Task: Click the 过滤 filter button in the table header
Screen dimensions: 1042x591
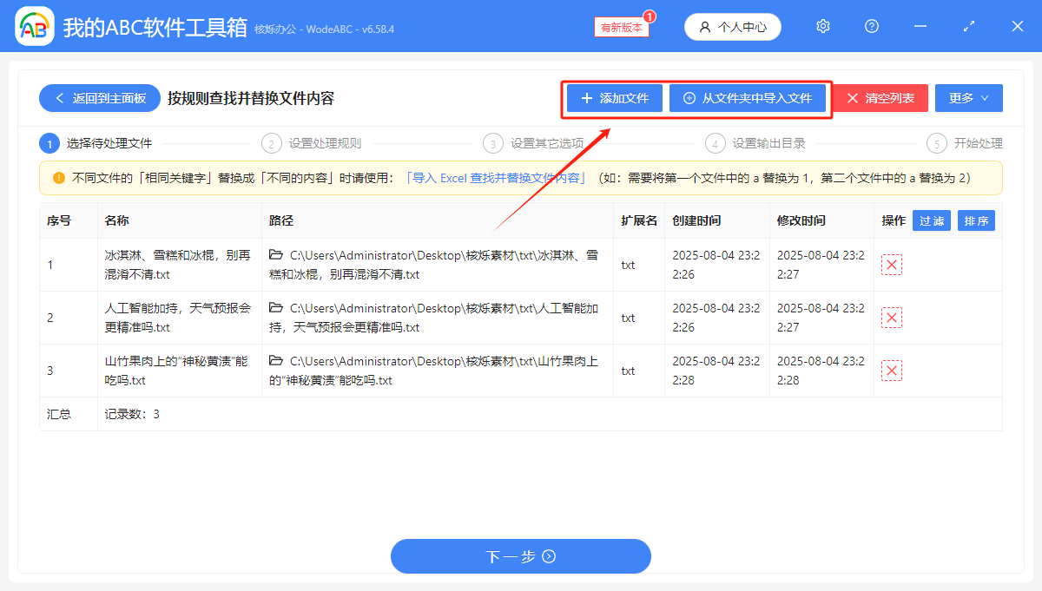Action: click(x=931, y=220)
